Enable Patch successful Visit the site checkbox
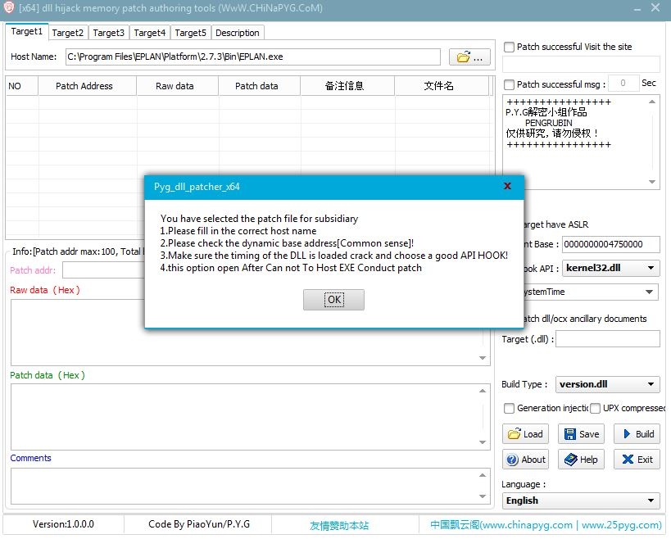Screen dimensions: 671x539 click(x=509, y=47)
